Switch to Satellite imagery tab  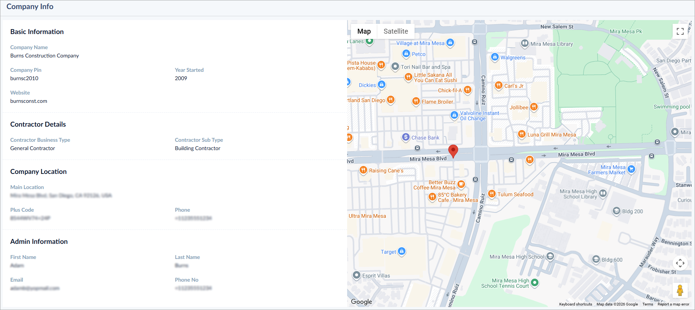[x=396, y=31]
